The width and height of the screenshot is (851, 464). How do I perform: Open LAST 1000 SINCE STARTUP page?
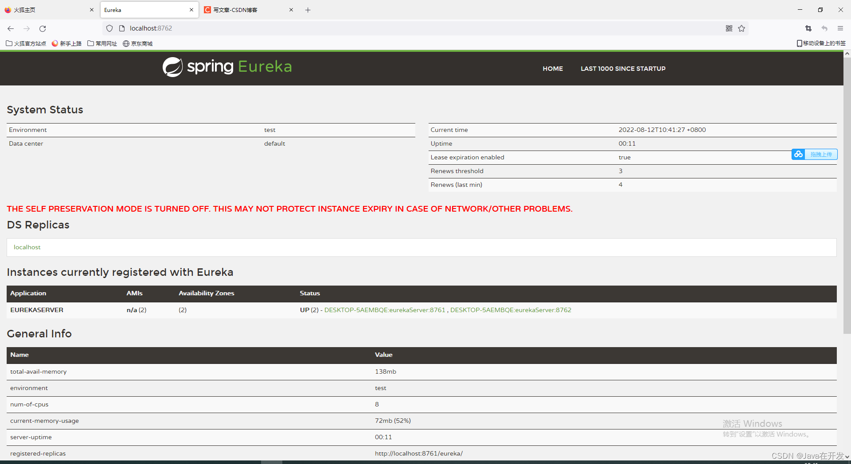623,69
